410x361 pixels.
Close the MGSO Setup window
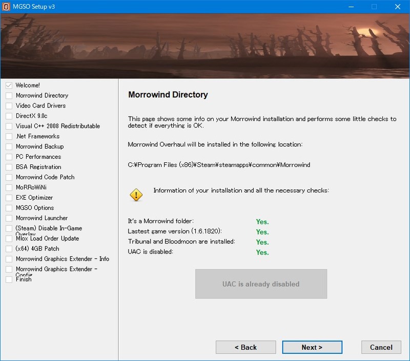click(x=398, y=7)
